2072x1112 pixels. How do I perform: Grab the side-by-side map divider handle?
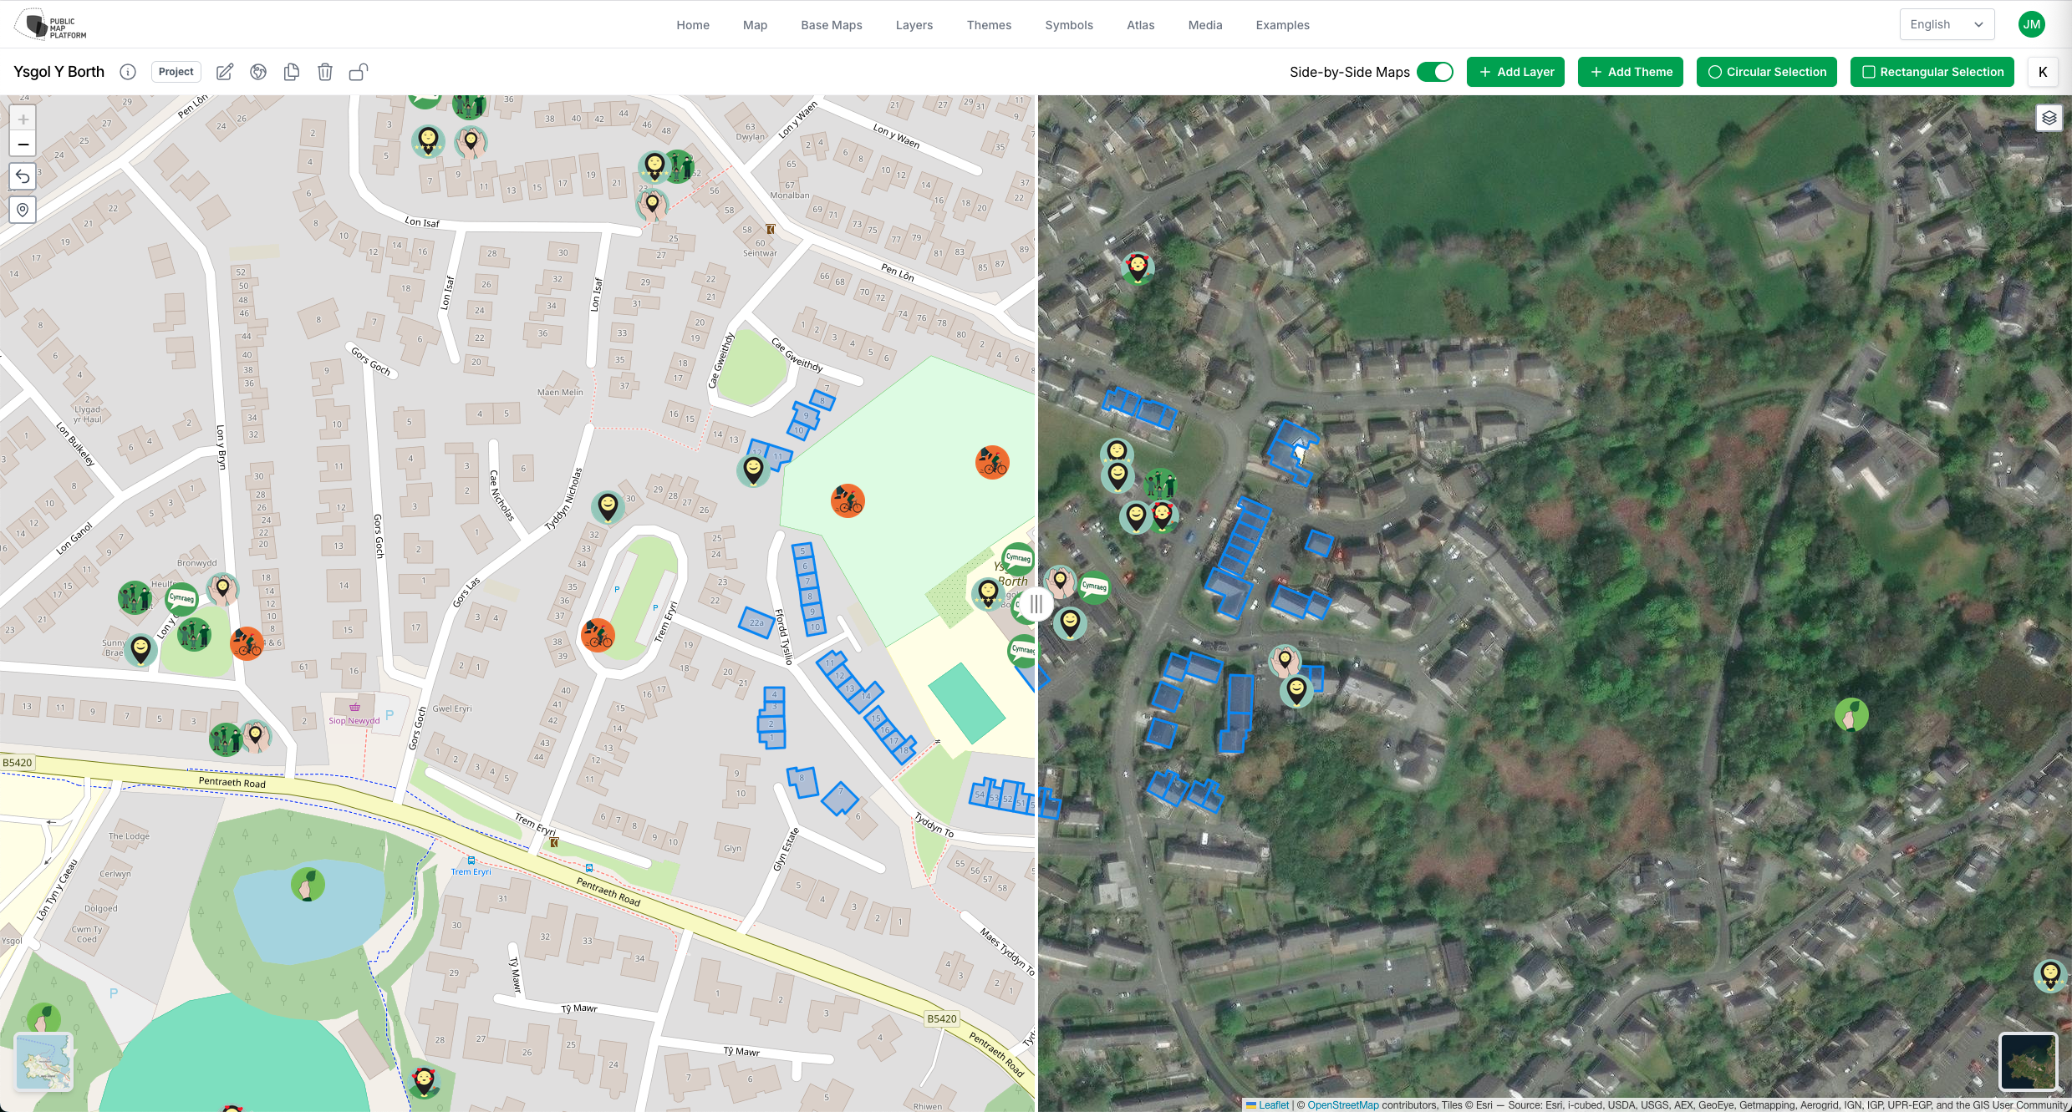[x=1036, y=603]
